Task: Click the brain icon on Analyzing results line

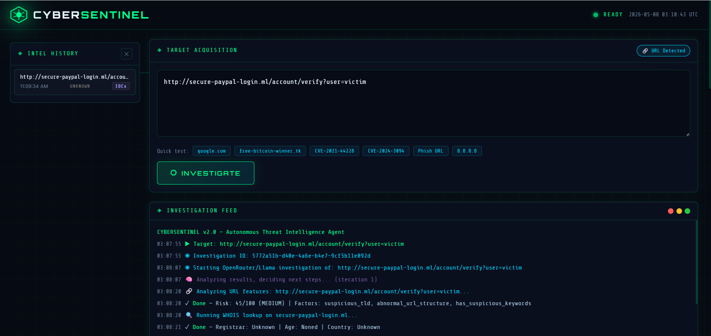Action: [189, 280]
